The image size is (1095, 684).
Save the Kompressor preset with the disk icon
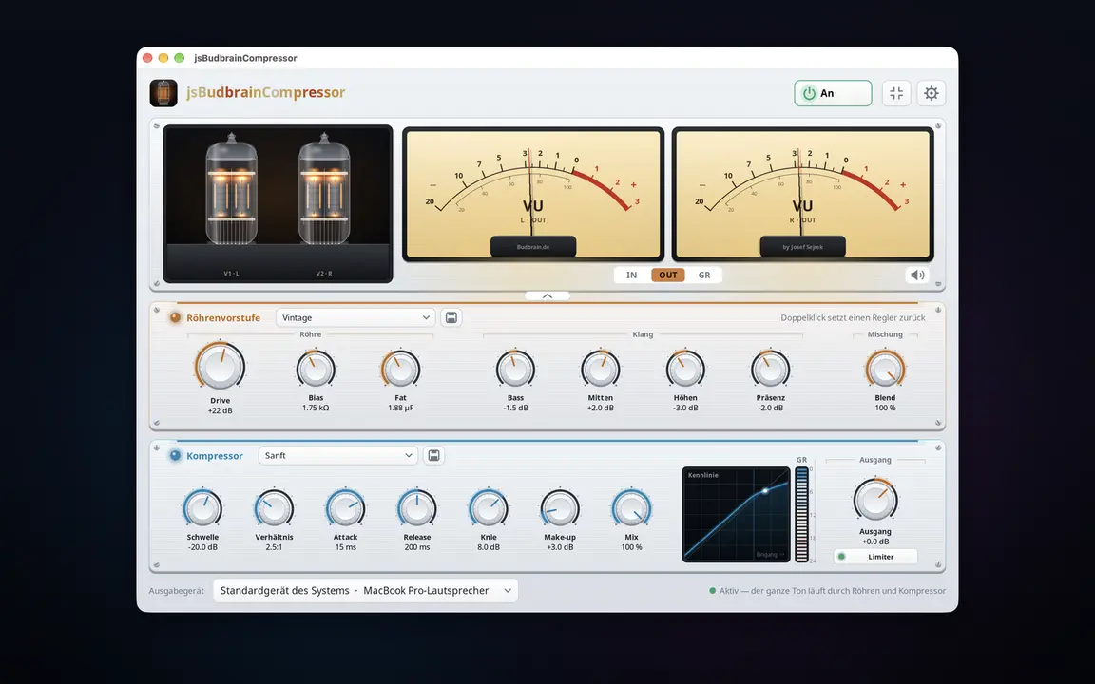pos(433,456)
